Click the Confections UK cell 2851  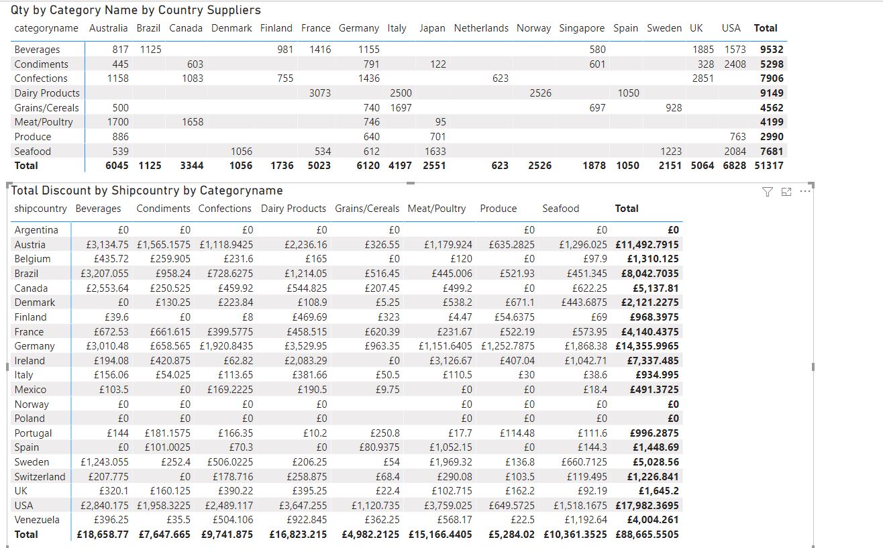703,78
